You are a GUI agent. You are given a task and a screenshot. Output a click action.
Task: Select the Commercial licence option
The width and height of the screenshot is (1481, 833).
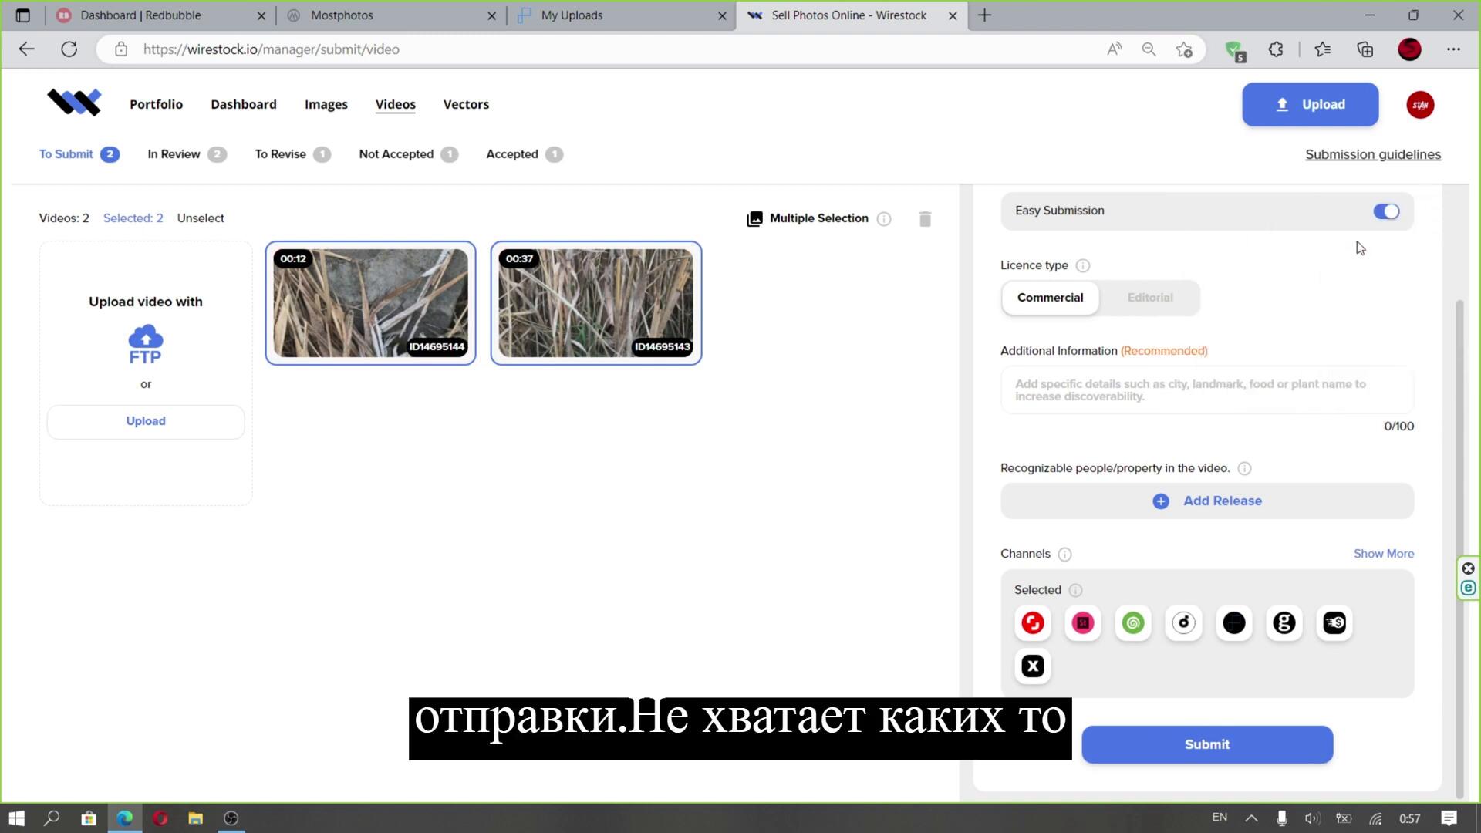pos(1050,298)
